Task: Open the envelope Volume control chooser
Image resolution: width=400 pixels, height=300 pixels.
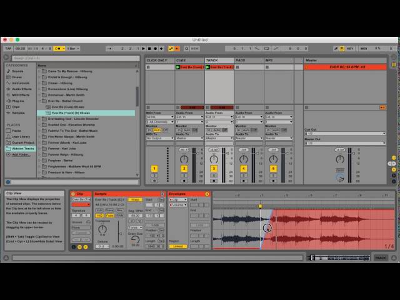Action: tap(178, 205)
